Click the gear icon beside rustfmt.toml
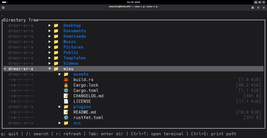The height and width of the screenshot is (138, 267). tap(66, 117)
